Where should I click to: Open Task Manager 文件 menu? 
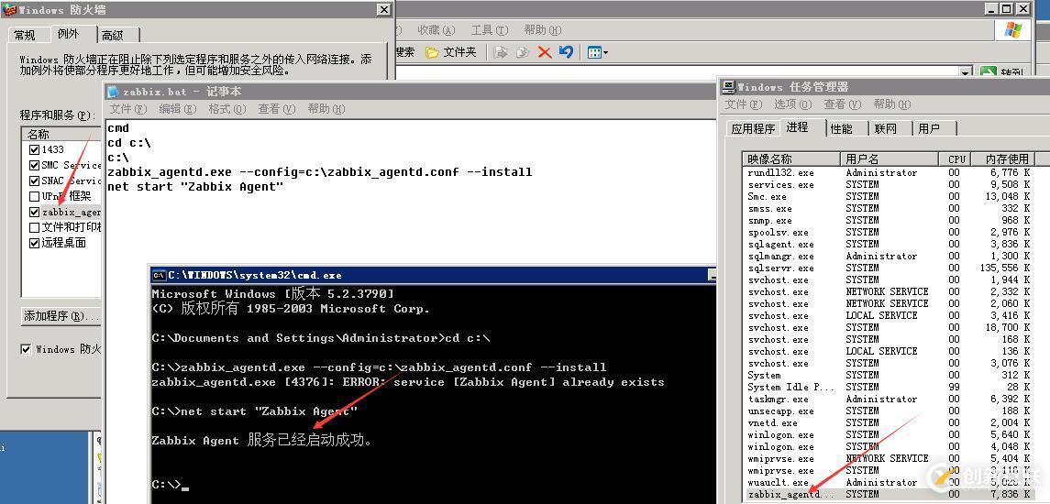pyautogui.click(x=744, y=104)
